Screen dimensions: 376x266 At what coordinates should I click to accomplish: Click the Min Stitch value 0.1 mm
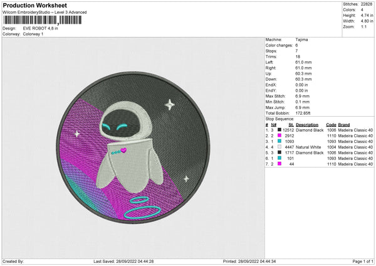[303, 102]
